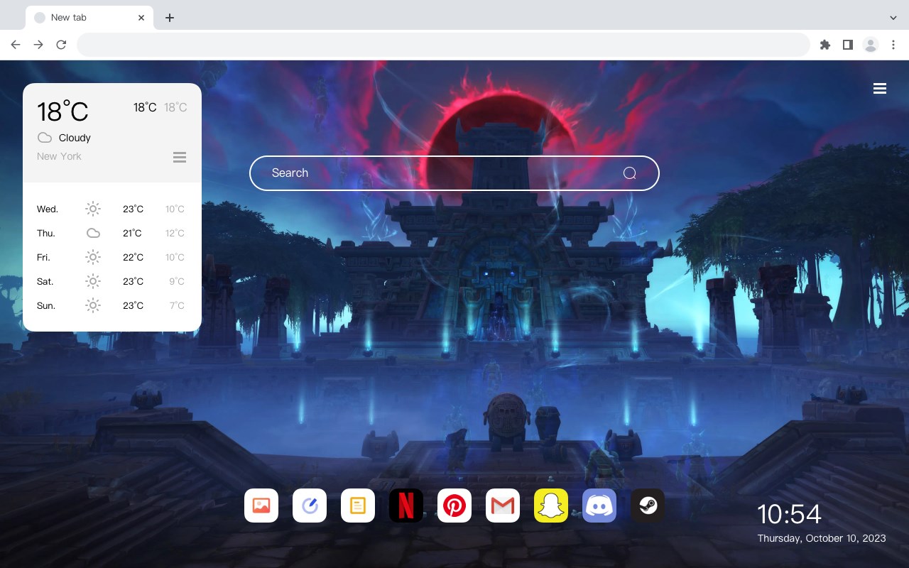Reload the current page
909x568 pixels.
pos(61,45)
